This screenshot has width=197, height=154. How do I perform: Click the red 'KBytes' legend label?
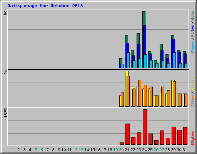click(x=192, y=138)
